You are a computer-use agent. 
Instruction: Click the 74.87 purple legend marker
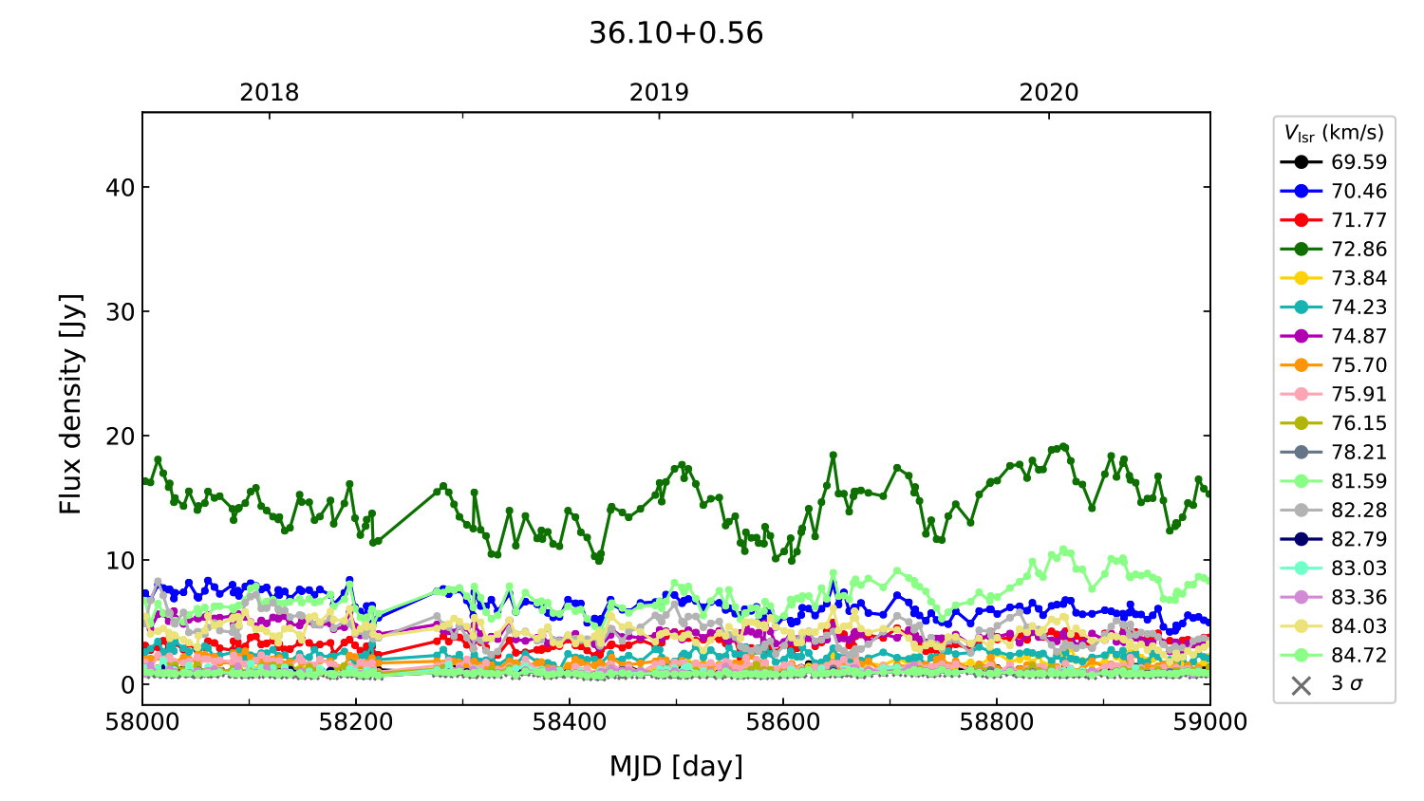[x=1301, y=336]
